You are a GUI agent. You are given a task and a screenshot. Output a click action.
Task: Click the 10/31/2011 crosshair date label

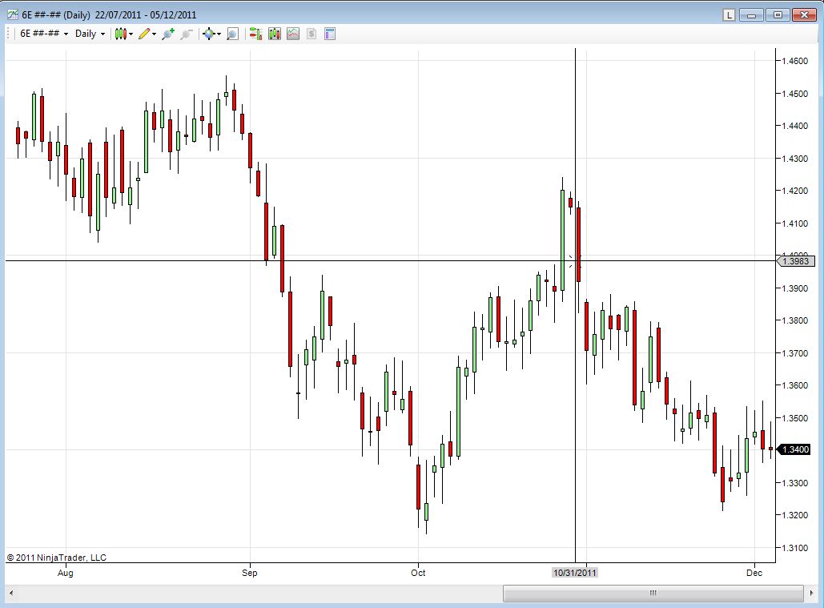click(575, 572)
